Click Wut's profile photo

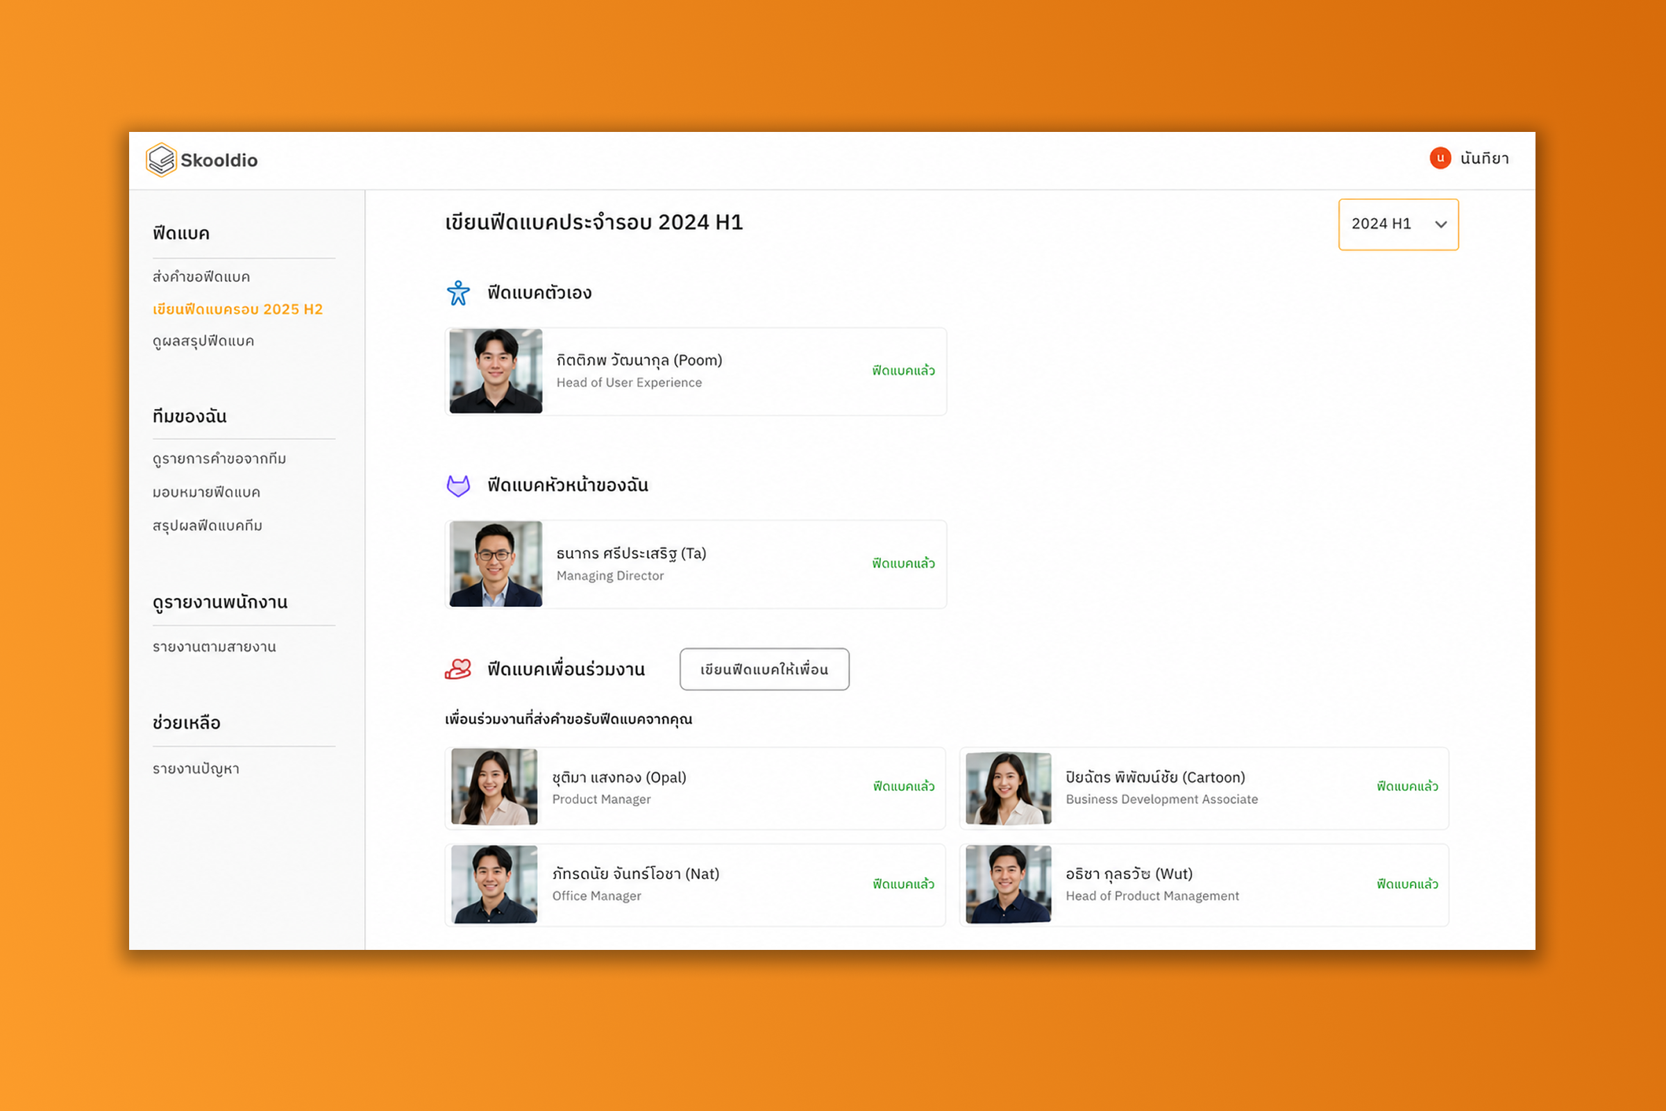[x=1009, y=884]
